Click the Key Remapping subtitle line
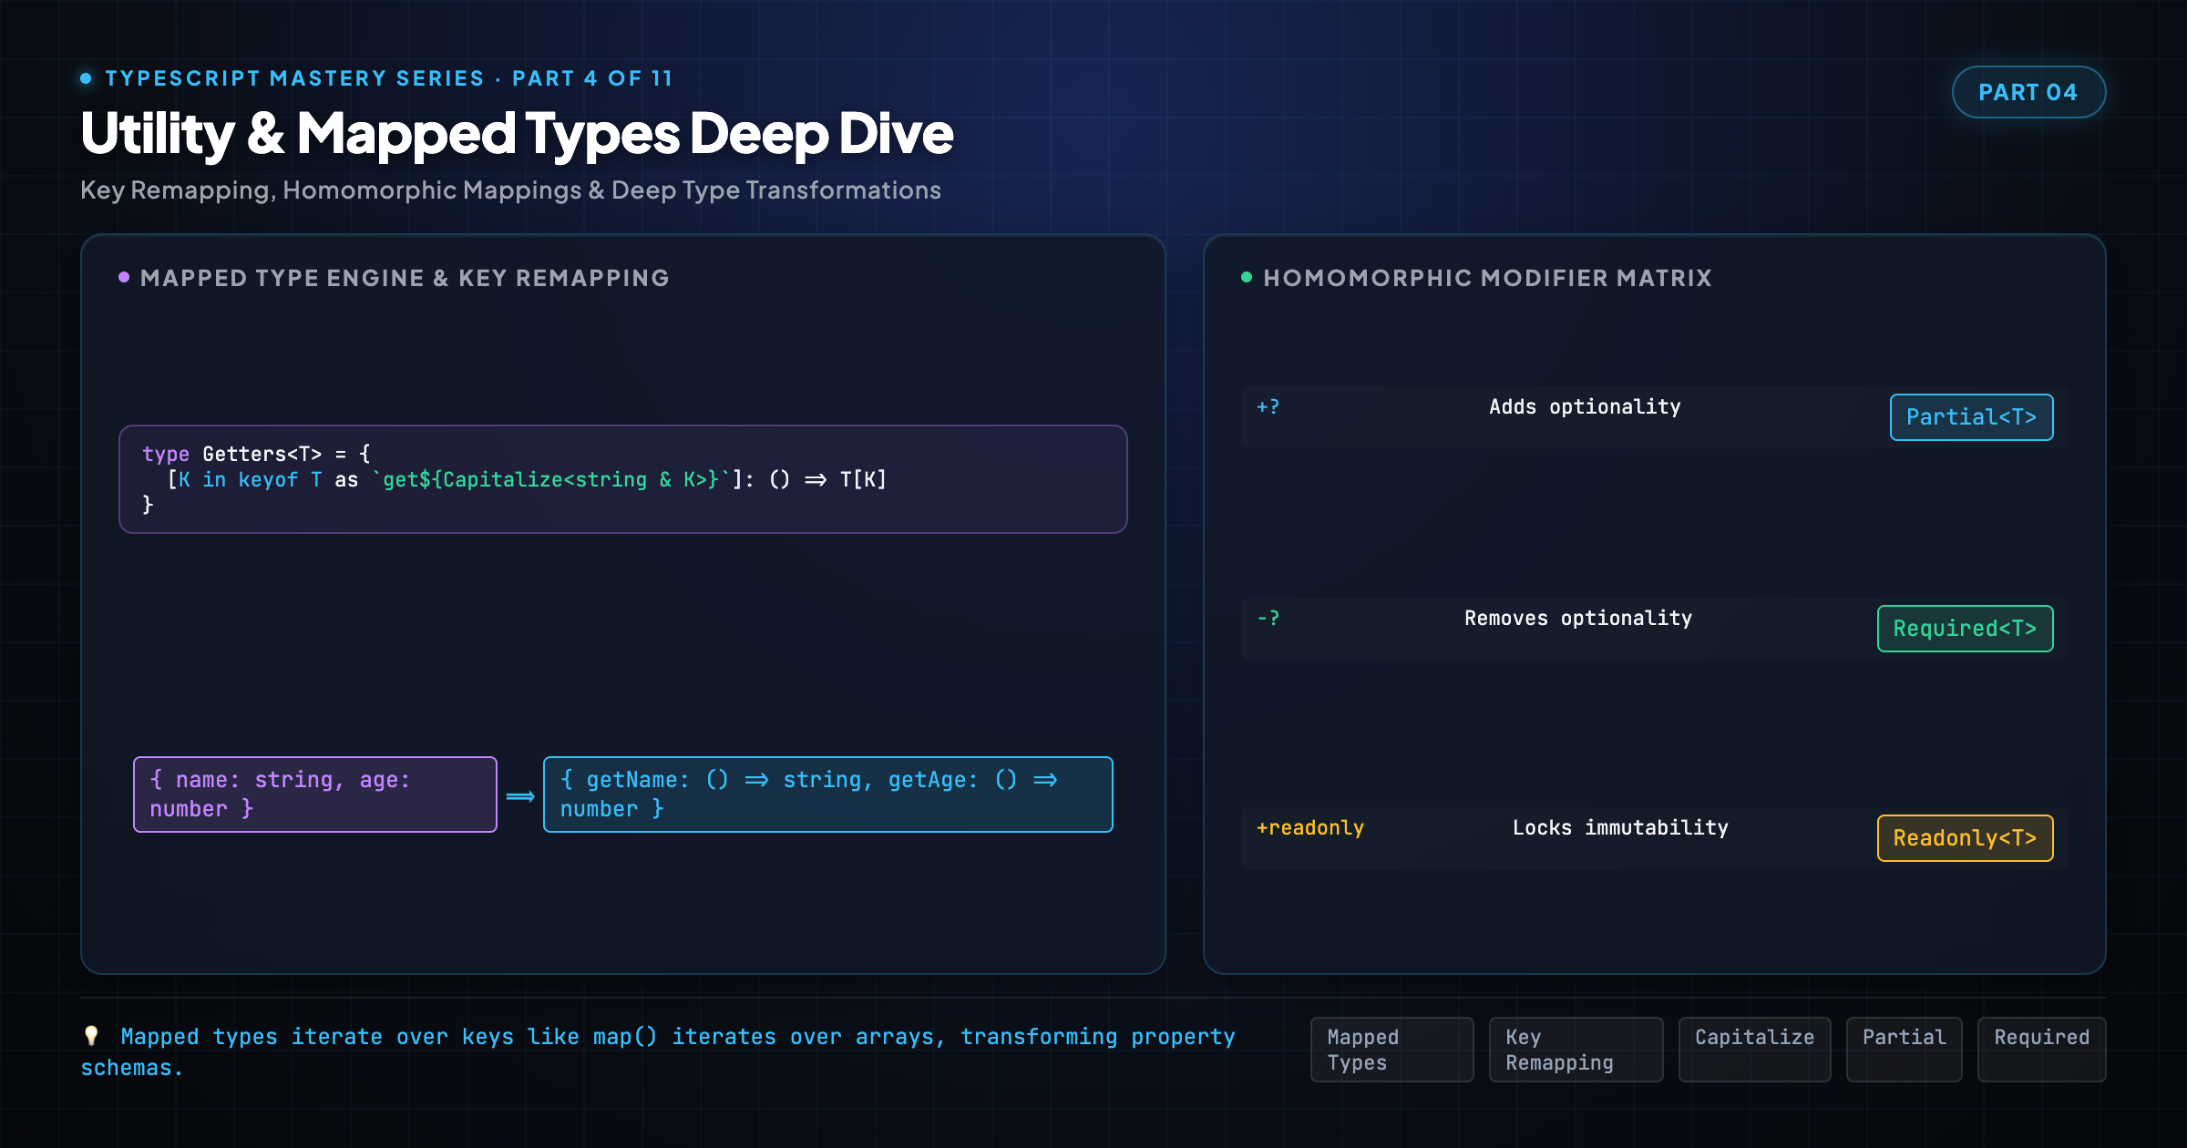Viewport: 2187px width, 1148px height. pos(510,190)
